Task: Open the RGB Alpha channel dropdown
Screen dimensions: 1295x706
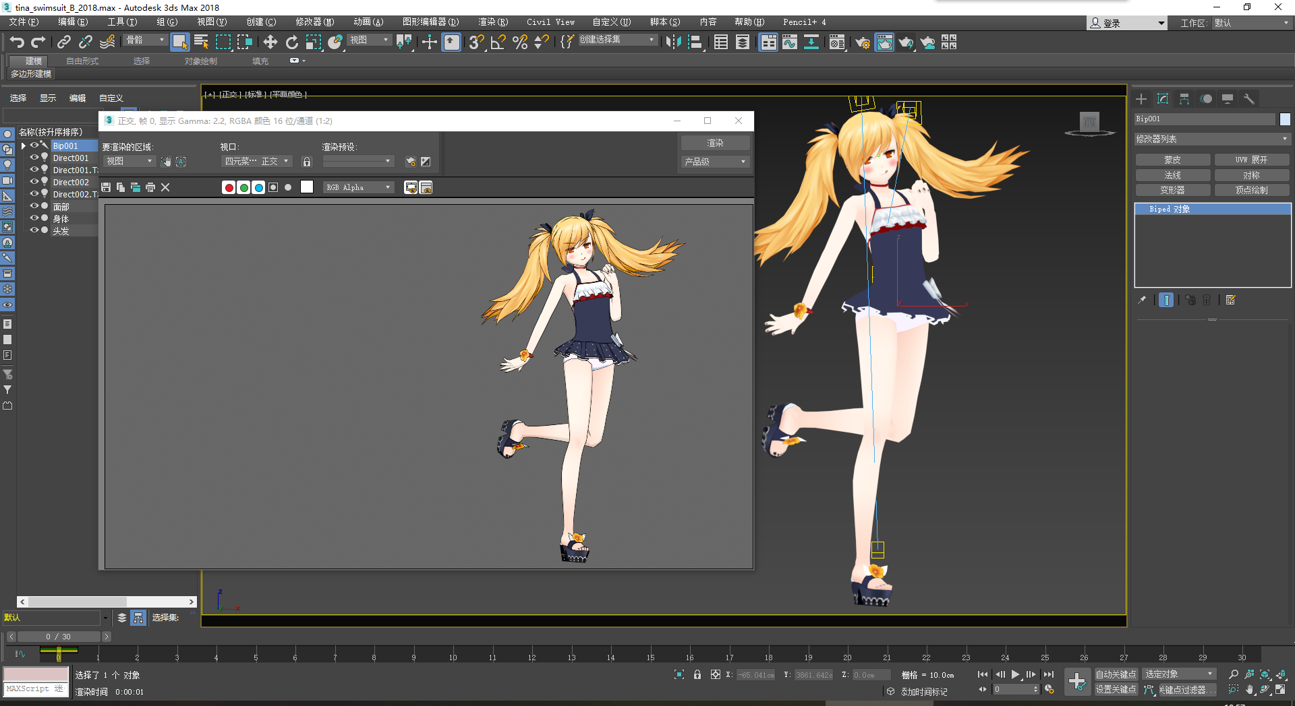Action: point(358,187)
